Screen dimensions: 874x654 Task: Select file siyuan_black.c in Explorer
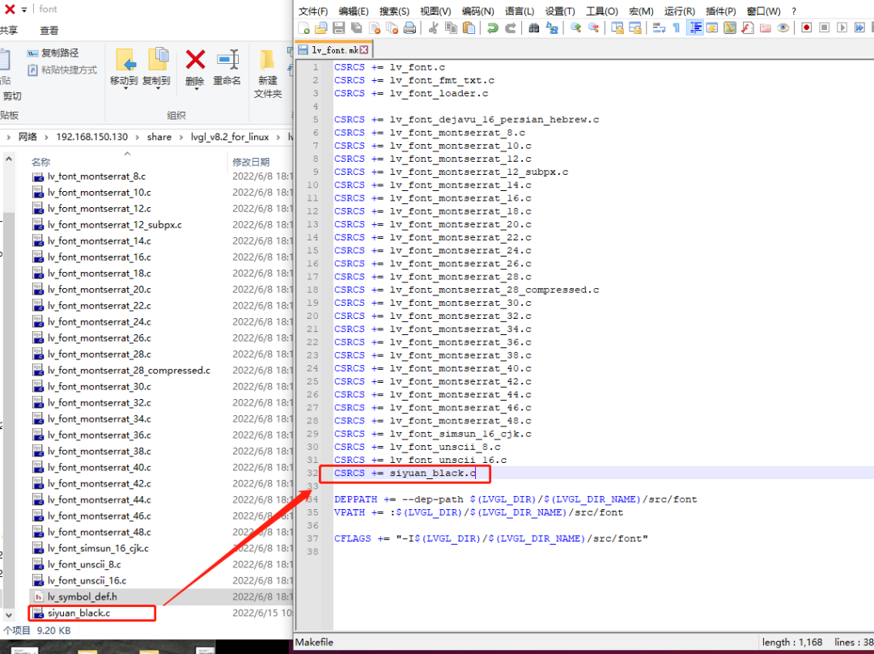[x=78, y=614]
